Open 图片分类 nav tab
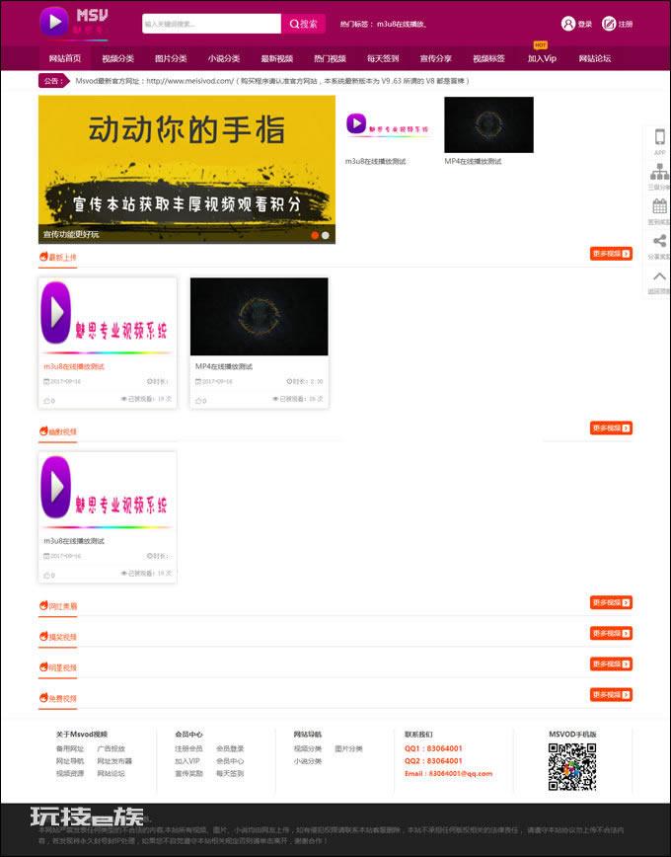Viewport: 671px width, 857px height. coord(171,58)
